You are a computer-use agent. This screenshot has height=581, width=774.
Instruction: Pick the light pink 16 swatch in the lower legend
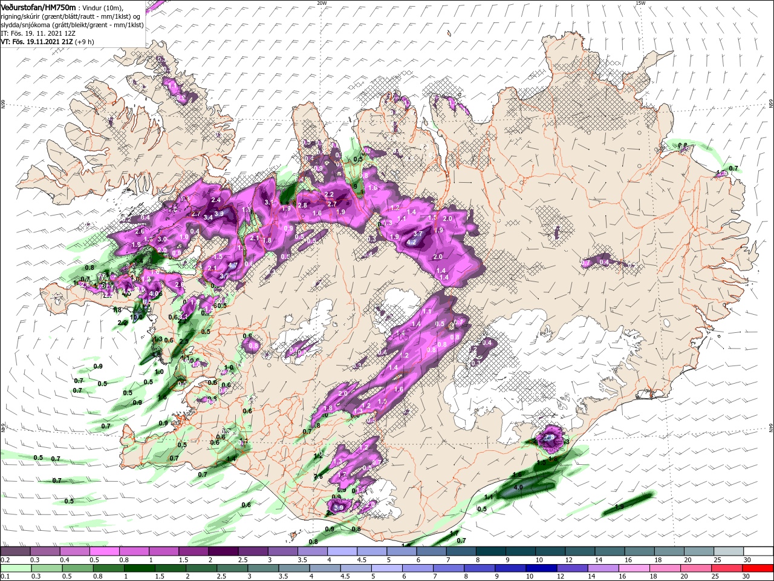point(634,568)
